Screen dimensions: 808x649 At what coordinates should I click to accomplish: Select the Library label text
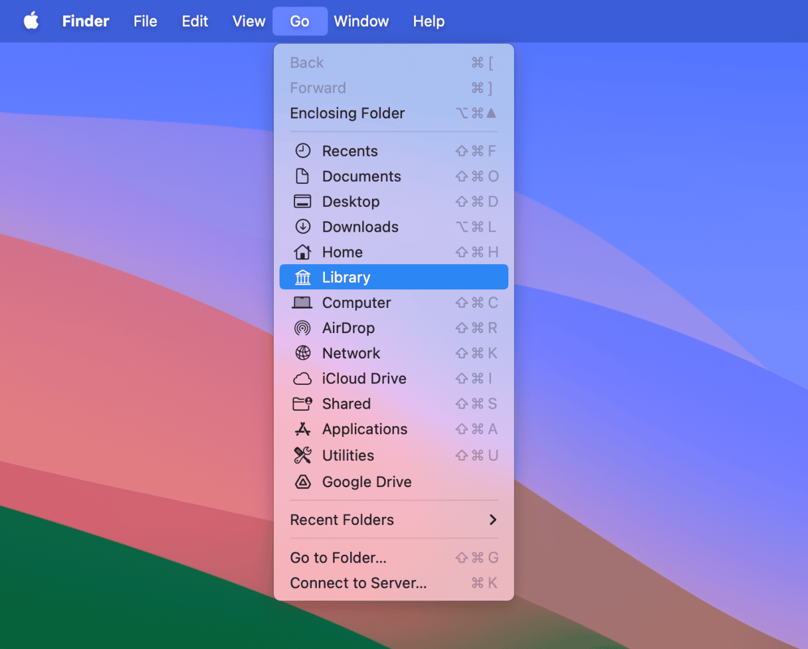pos(346,277)
